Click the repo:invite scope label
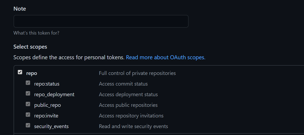The image size is (304, 135). [46, 116]
